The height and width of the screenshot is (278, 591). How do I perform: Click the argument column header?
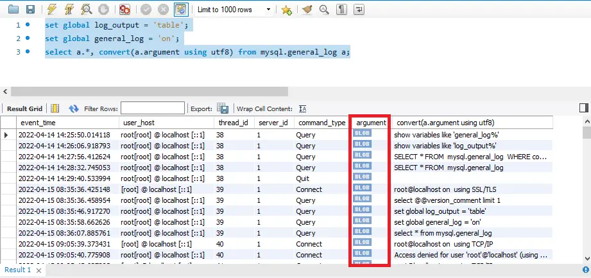tap(371, 123)
